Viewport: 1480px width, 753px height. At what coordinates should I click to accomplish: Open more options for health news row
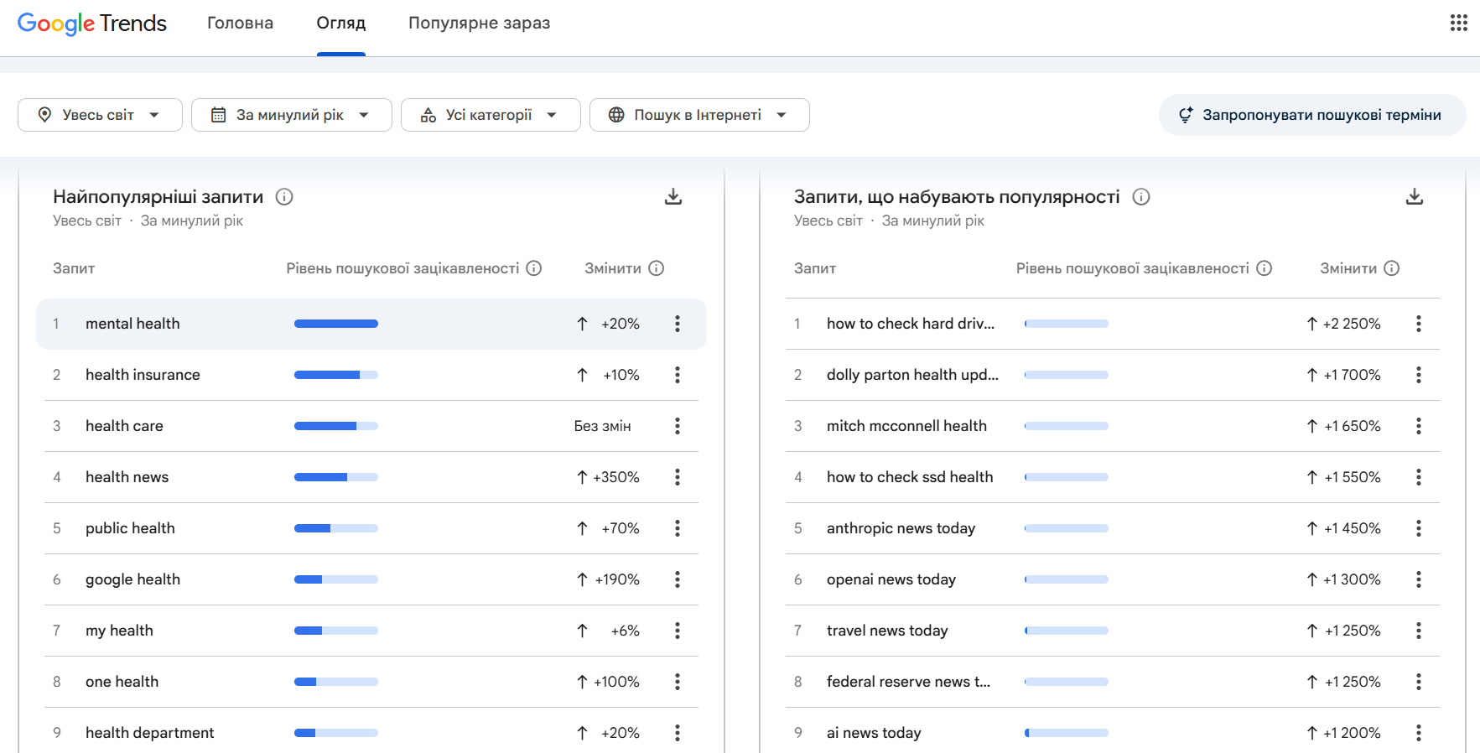pos(678,477)
